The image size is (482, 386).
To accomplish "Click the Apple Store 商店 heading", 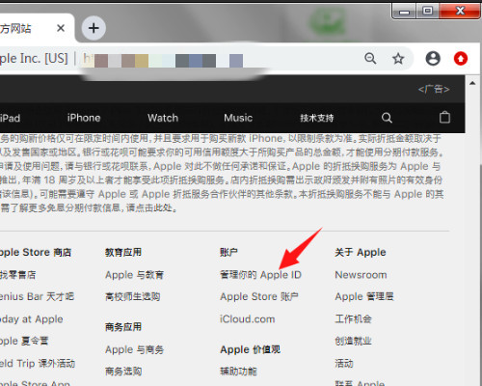I will [36, 252].
